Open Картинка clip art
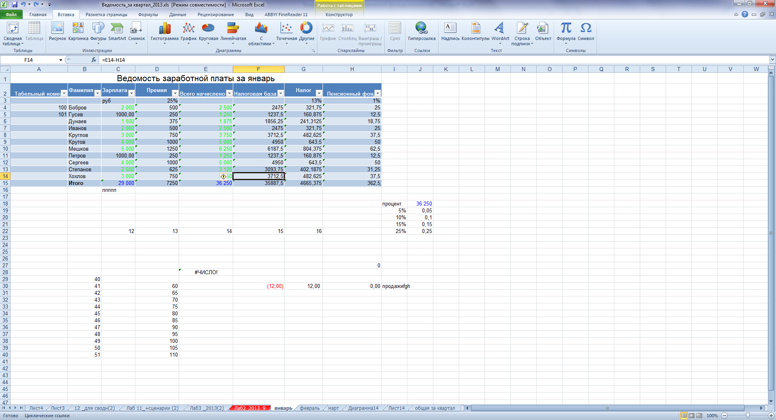Screen dimensions: 776x420 coord(78,31)
